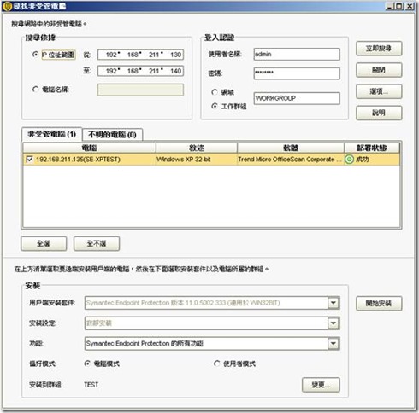This screenshot has width=419, height=413.
Task: Click the 電腦名稱 text field
Action: [x=140, y=90]
